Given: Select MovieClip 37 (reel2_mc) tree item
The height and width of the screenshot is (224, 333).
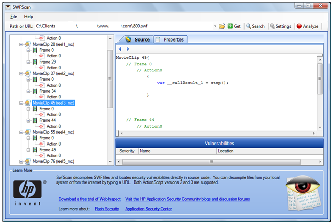Looking at the screenshot, I should pos(53,74).
